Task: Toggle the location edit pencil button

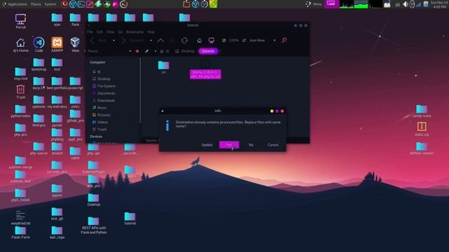Action: click(147, 51)
